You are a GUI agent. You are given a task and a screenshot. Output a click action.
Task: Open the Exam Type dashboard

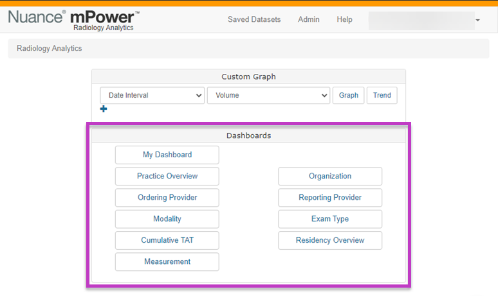330,219
